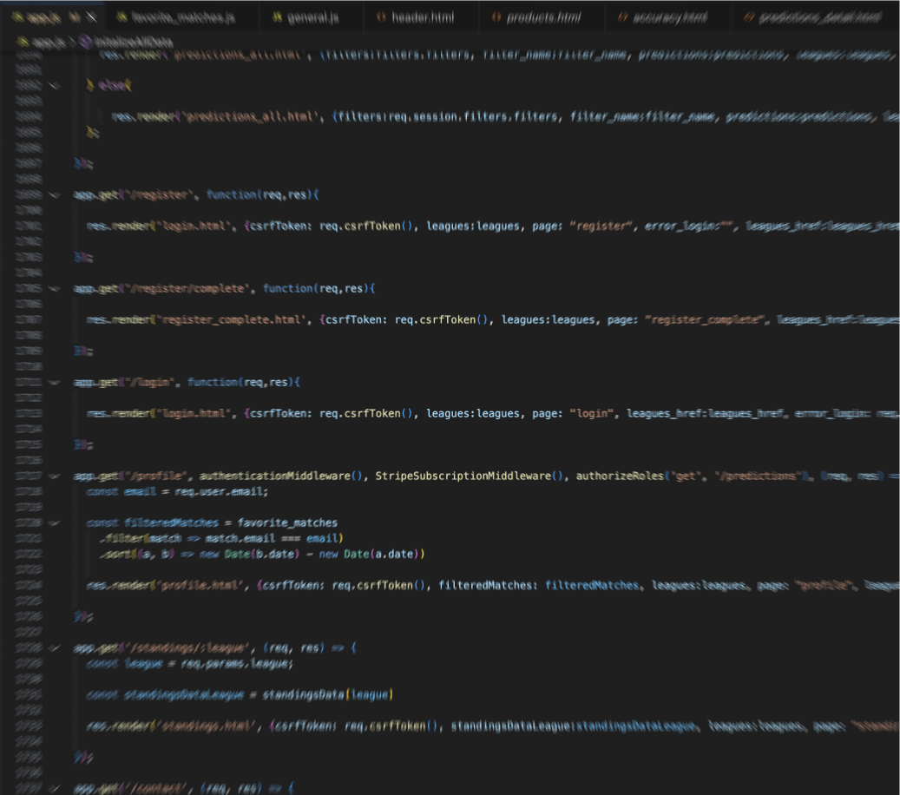The width and height of the screenshot is (900, 795).
Task: Click the HTML icon on products.html tab
Action: [496, 16]
